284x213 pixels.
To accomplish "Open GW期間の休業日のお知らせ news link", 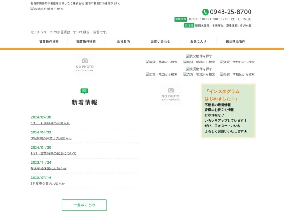I will tap(51, 138).
